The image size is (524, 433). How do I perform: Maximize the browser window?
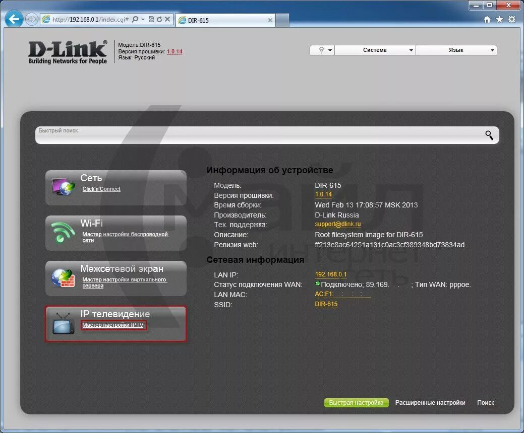pyautogui.click(x=490, y=5)
